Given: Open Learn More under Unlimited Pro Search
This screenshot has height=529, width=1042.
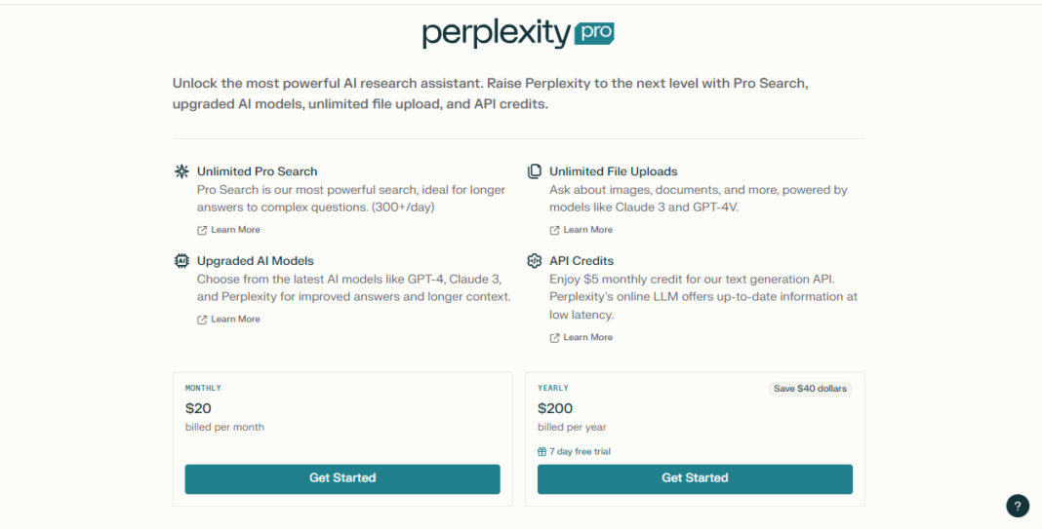Looking at the screenshot, I should tap(235, 230).
